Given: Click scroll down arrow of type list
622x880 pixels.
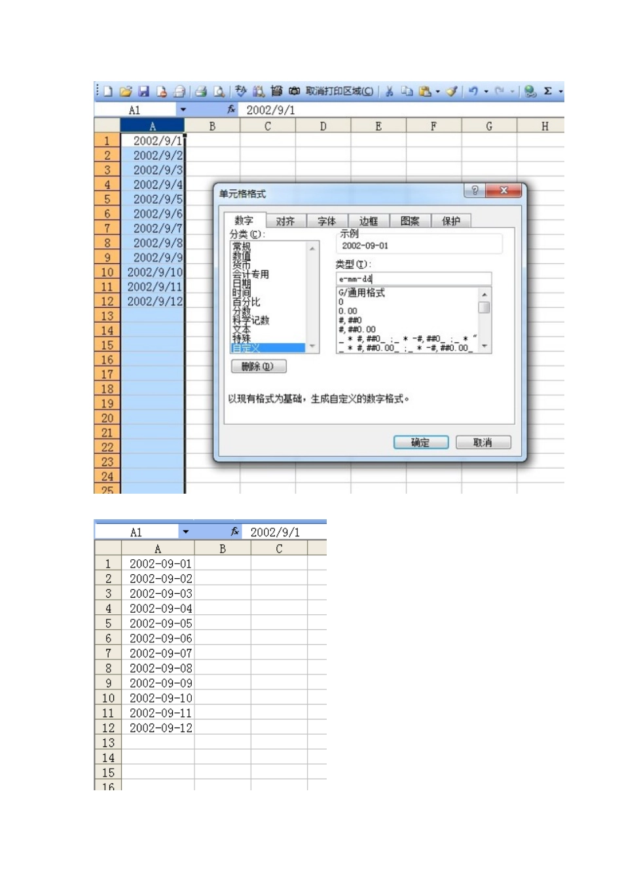Looking at the screenshot, I should [x=485, y=346].
